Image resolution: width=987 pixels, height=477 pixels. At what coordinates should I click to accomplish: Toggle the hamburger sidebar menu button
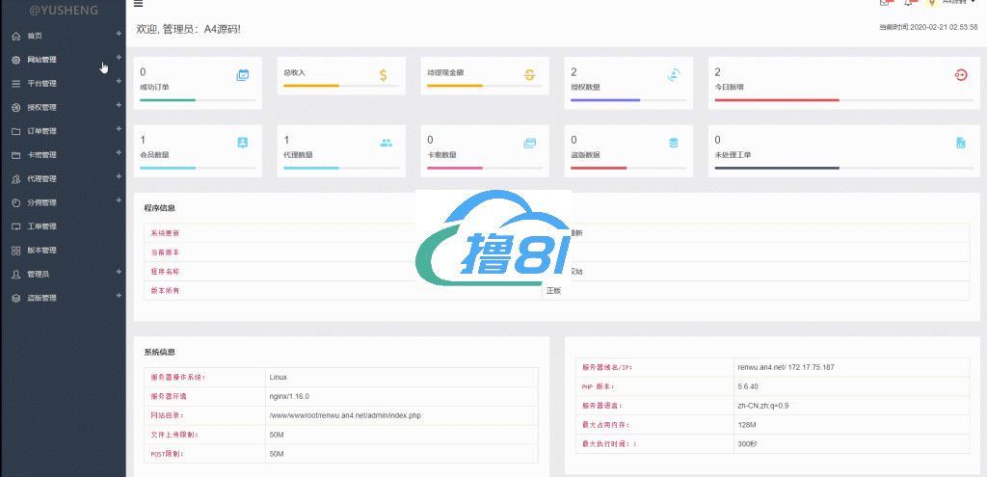[138, 5]
